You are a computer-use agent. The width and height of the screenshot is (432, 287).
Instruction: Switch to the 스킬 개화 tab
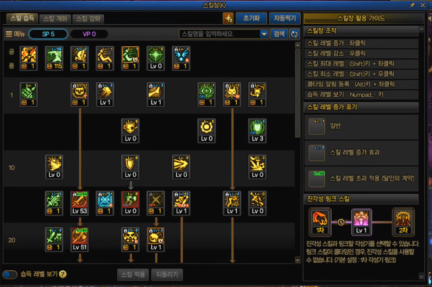[55, 19]
